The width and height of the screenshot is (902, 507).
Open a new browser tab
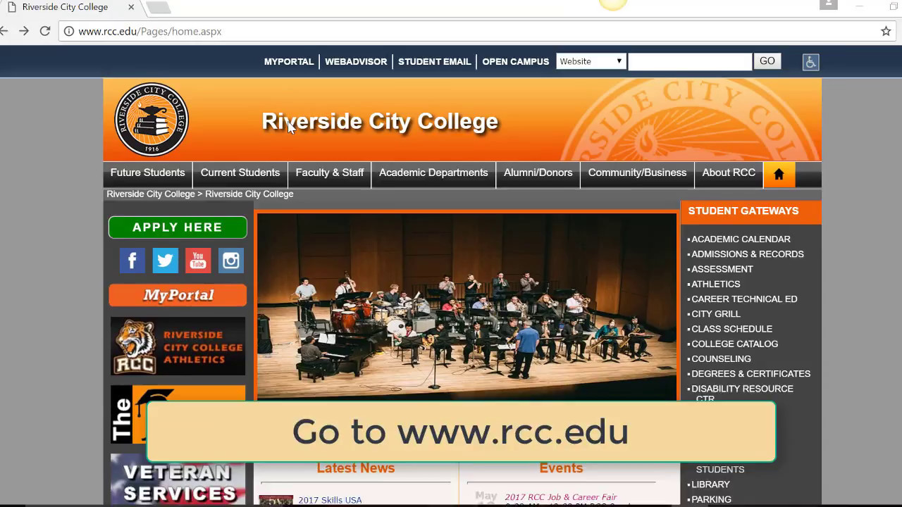158,8
